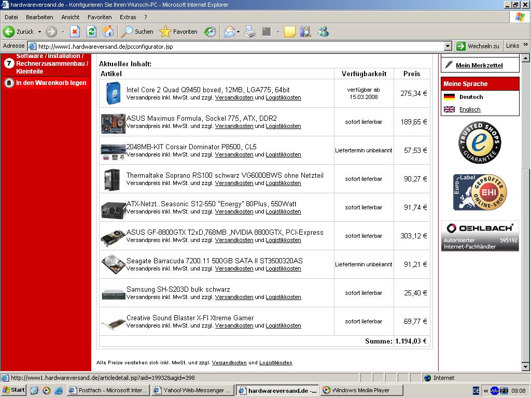This screenshot has height=398, width=531.
Task: Open the Windows Start menu
Action: 13,390
